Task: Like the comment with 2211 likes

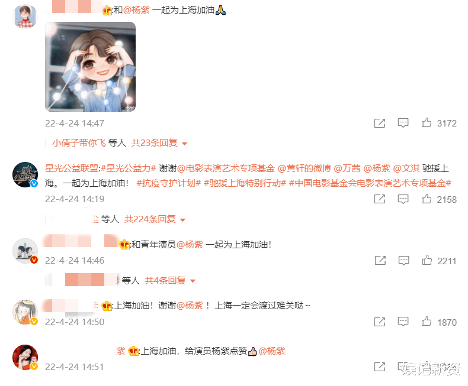Action: [427, 260]
